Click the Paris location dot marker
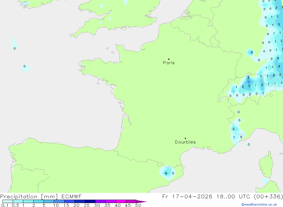The image size is (283, 207). click(x=169, y=59)
